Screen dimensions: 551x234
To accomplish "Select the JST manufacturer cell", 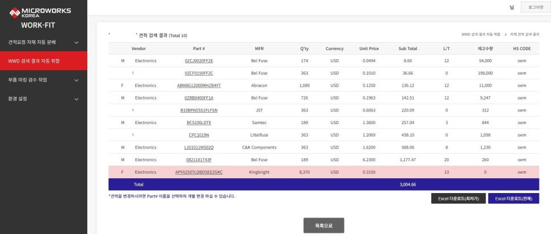I will (x=260, y=110).
